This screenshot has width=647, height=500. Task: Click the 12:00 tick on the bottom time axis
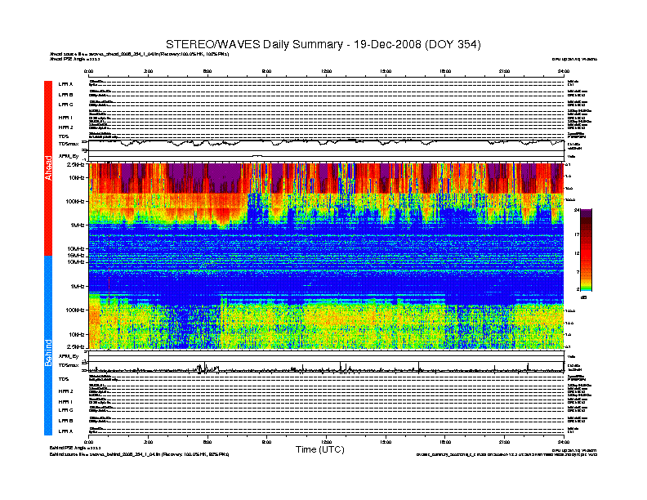click(327, 442)
